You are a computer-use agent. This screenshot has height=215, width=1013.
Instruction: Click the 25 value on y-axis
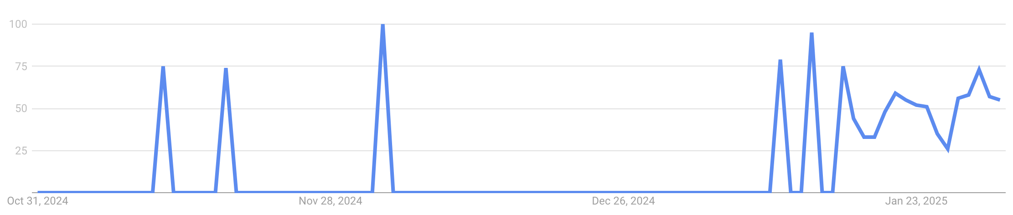pyautogui.click(x=21, y=151)
